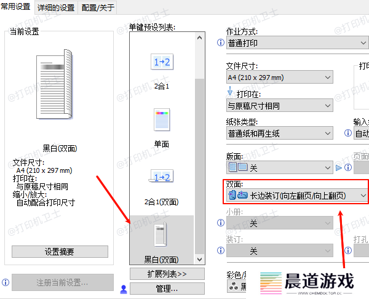
Task: Click the 黑白(双面) caption under preview
Action: (60, 148)
